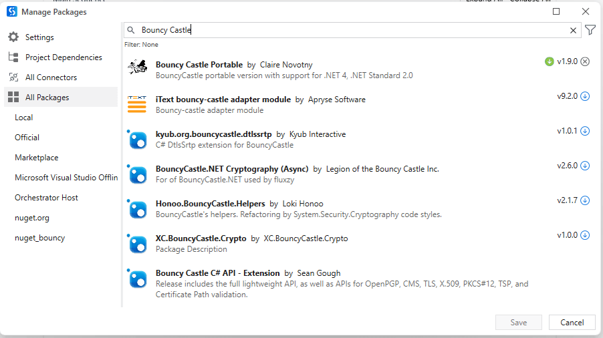The width and height of the screenshot is (603, 338).
Task: Select the nuget.org source
Action: coord(32,218)
